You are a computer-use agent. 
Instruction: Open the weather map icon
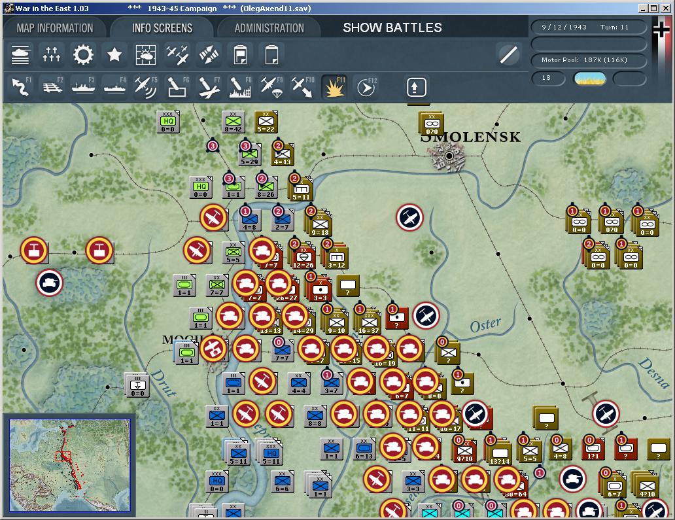click(146, 55)
